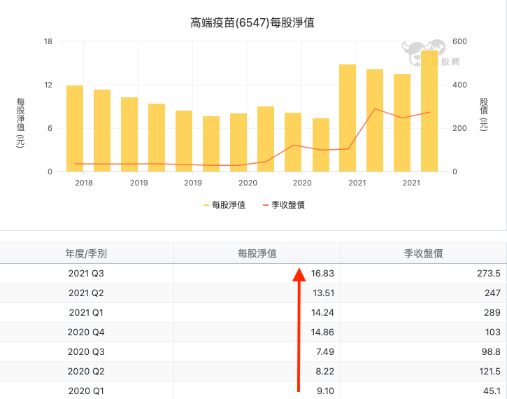This screenshot has width=507, height=399.
Task: Click net value cell 7.49
Action: (x=325, y=352)
